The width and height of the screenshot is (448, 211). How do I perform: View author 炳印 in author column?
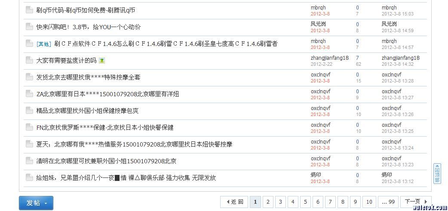(x=316, y=174)
